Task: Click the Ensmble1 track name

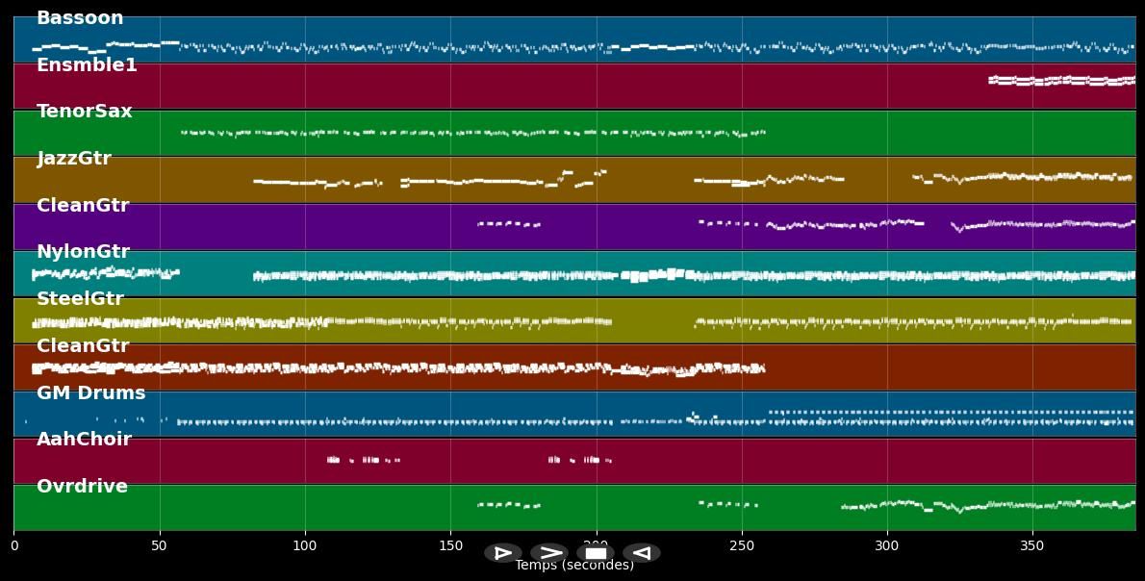Action: 87,65
